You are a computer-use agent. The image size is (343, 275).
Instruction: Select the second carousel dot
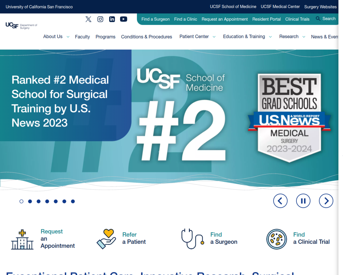point(30,201)
